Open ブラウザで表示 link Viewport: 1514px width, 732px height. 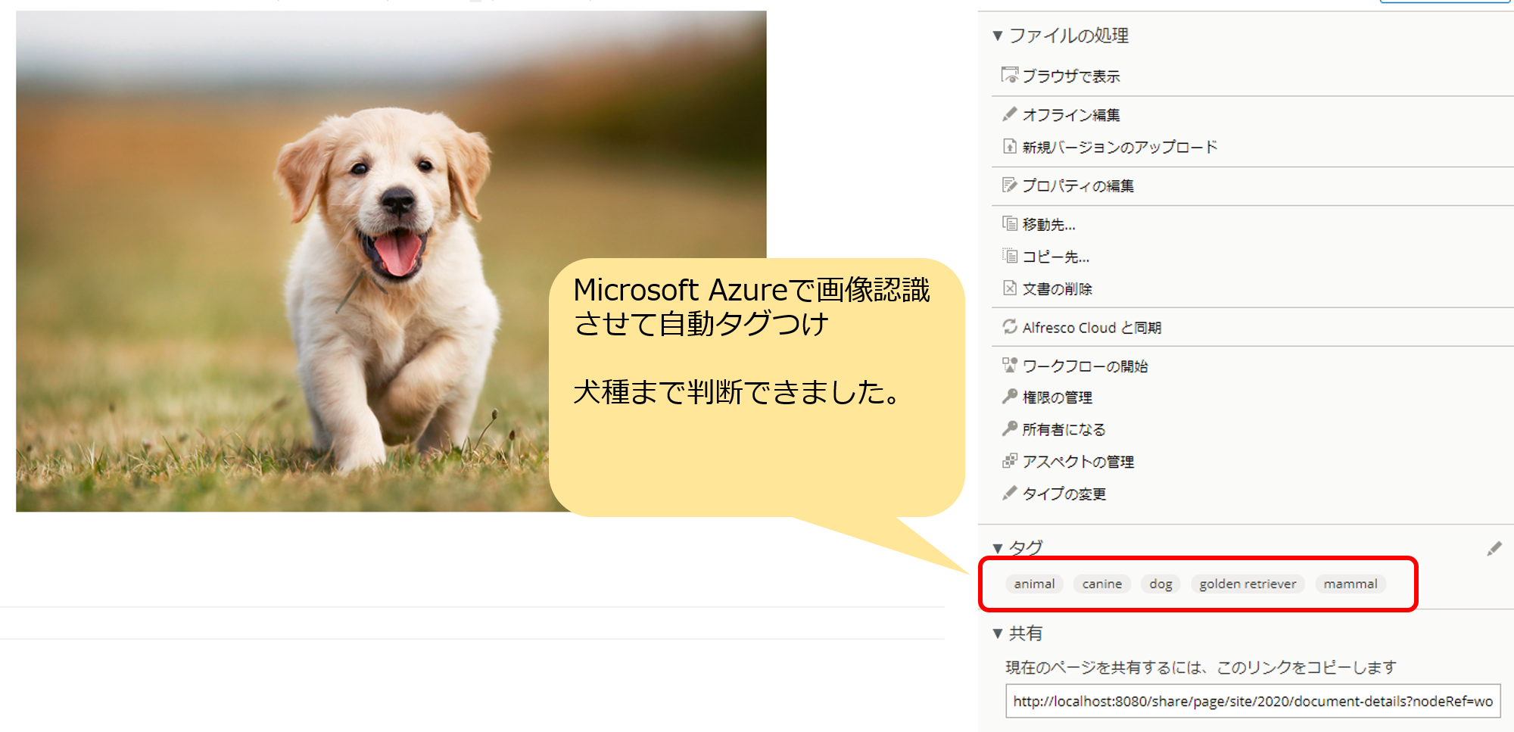(x=1070, y=76)
